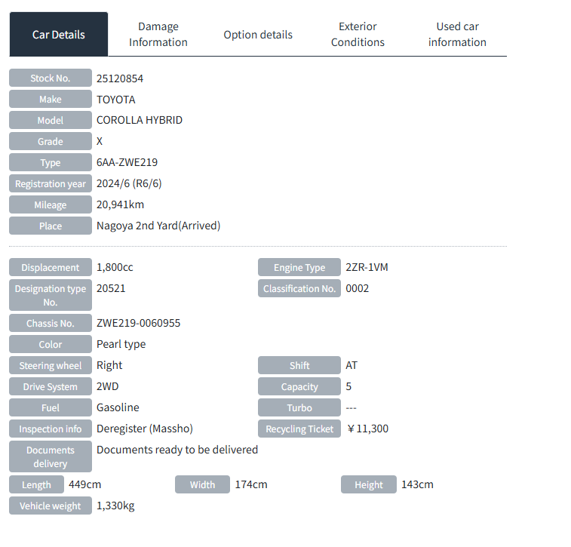Click the Vehicle weight label

tap(50, 506)
